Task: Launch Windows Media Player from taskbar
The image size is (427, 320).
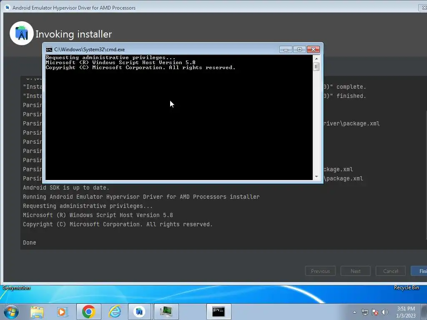Action: [62, 312]
